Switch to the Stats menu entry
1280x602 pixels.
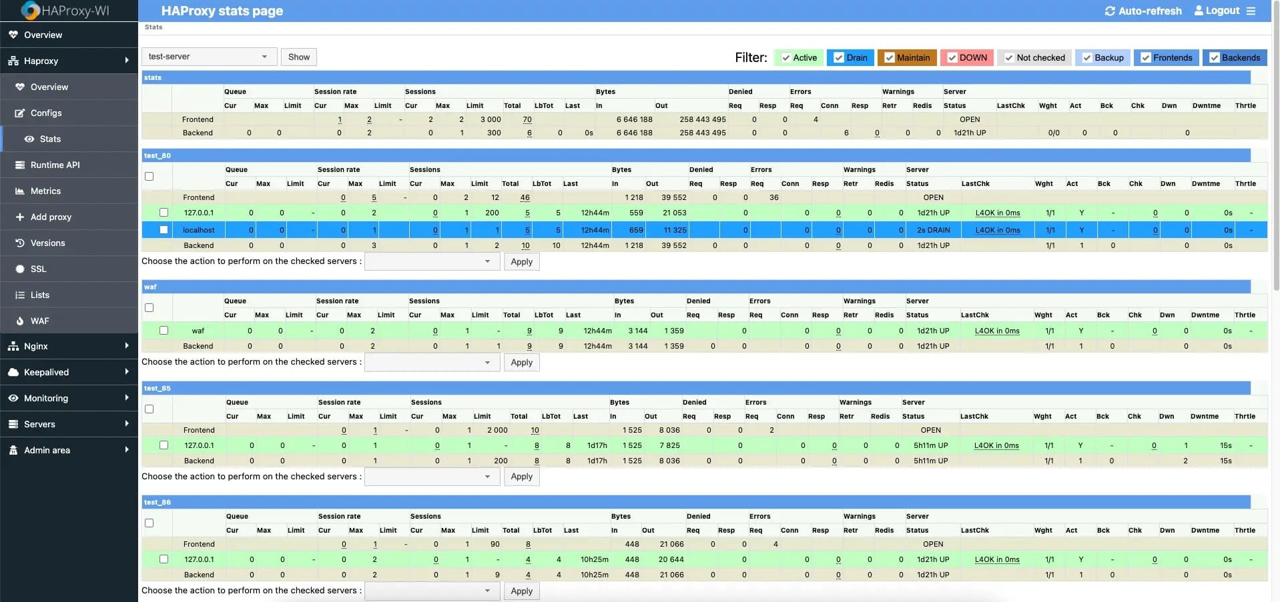coord(50,139)
